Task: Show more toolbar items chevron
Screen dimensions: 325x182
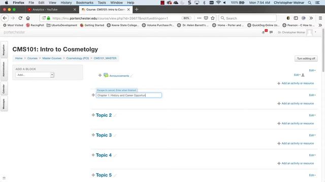Action: tap(311, 18)
